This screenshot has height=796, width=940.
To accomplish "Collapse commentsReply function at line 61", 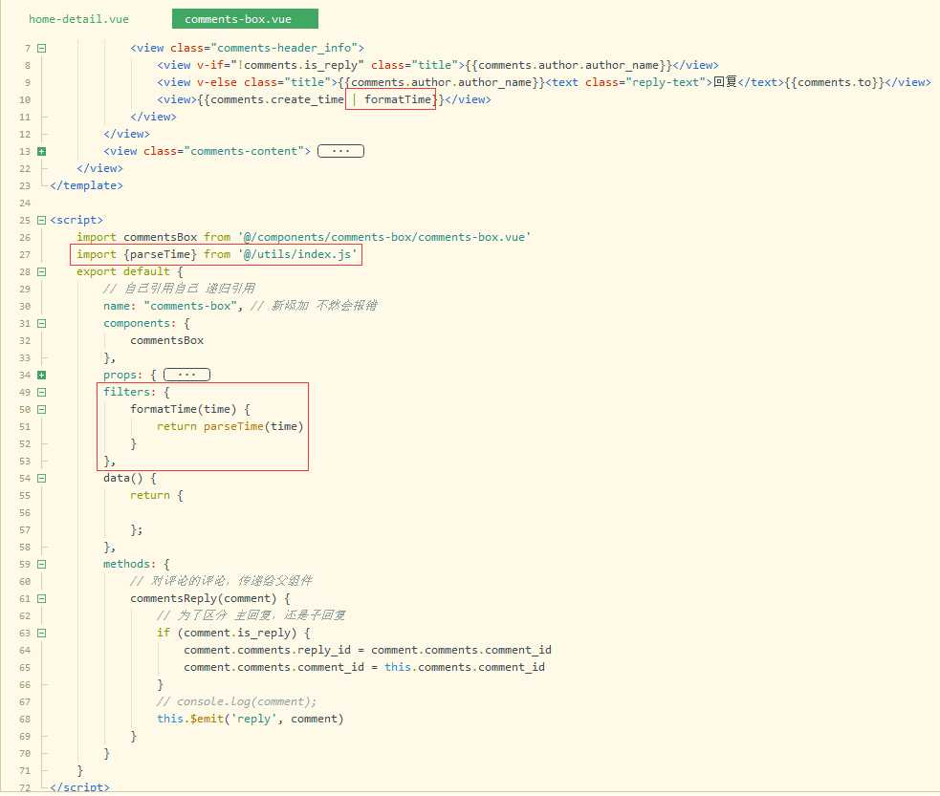I will click(x=41, y=599).
